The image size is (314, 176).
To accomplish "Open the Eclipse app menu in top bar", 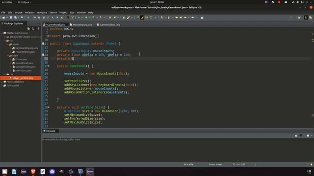I will click(x=25, y=2).
